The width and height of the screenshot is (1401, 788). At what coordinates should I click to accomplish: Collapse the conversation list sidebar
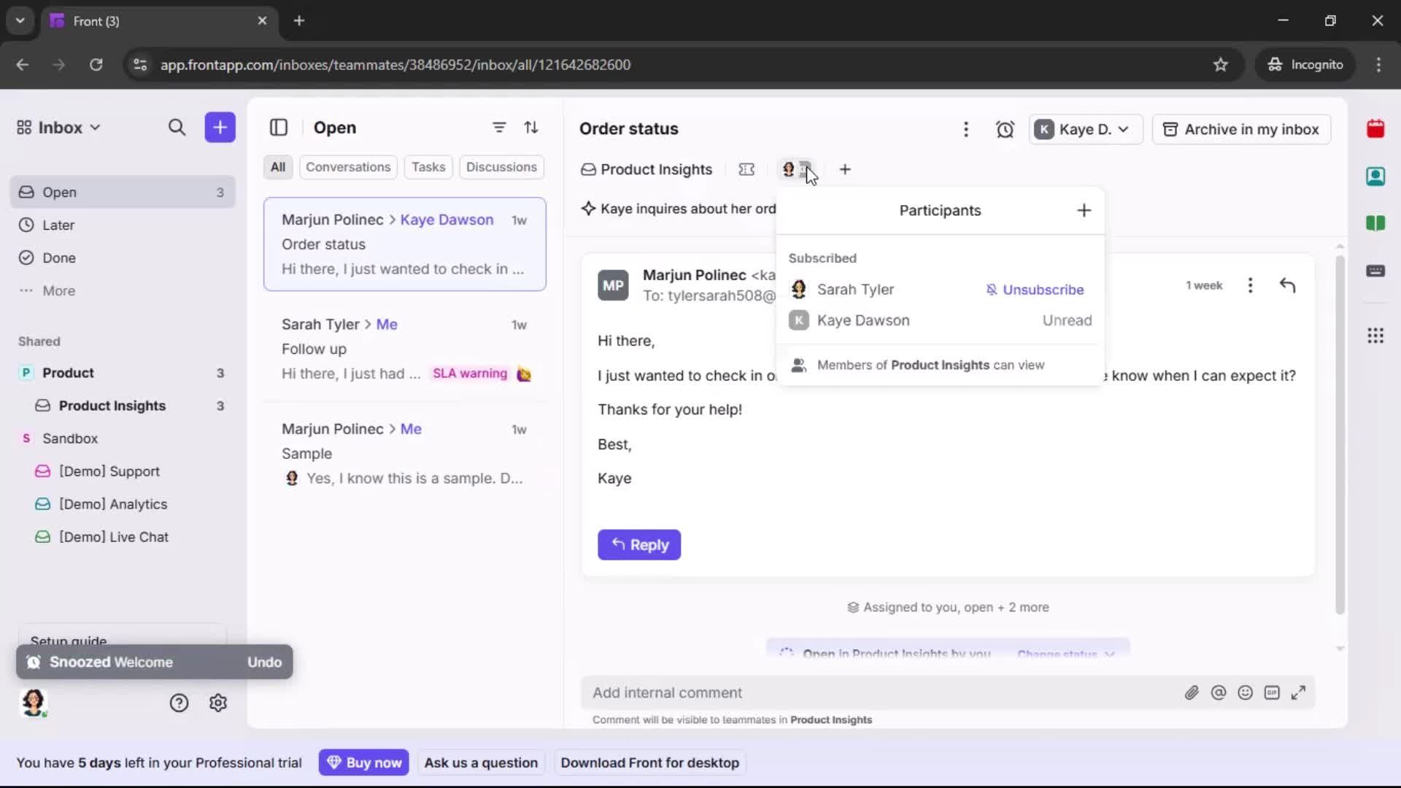pyautogui.click(x=279, y=128)
